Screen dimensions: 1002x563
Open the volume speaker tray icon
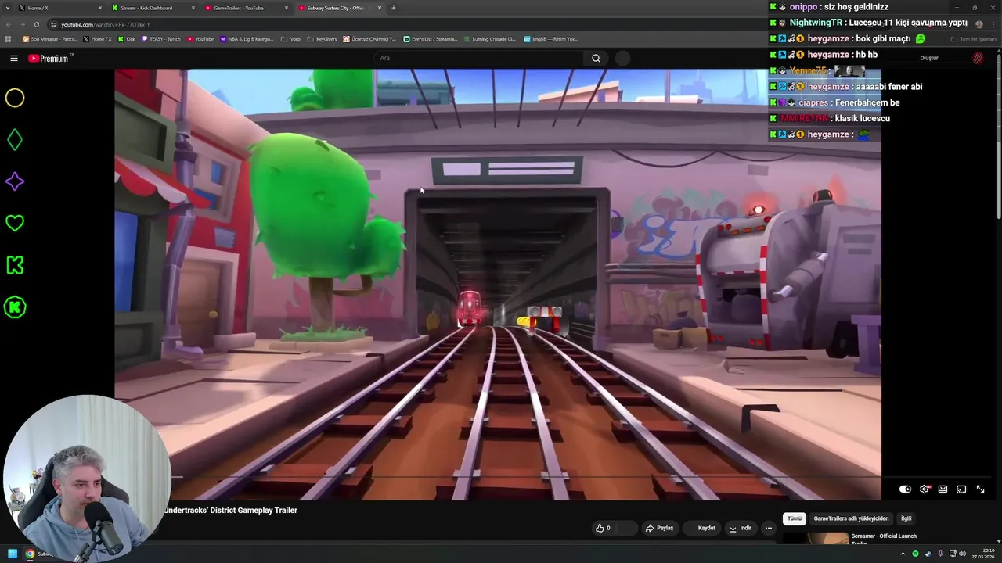[962, 554]
